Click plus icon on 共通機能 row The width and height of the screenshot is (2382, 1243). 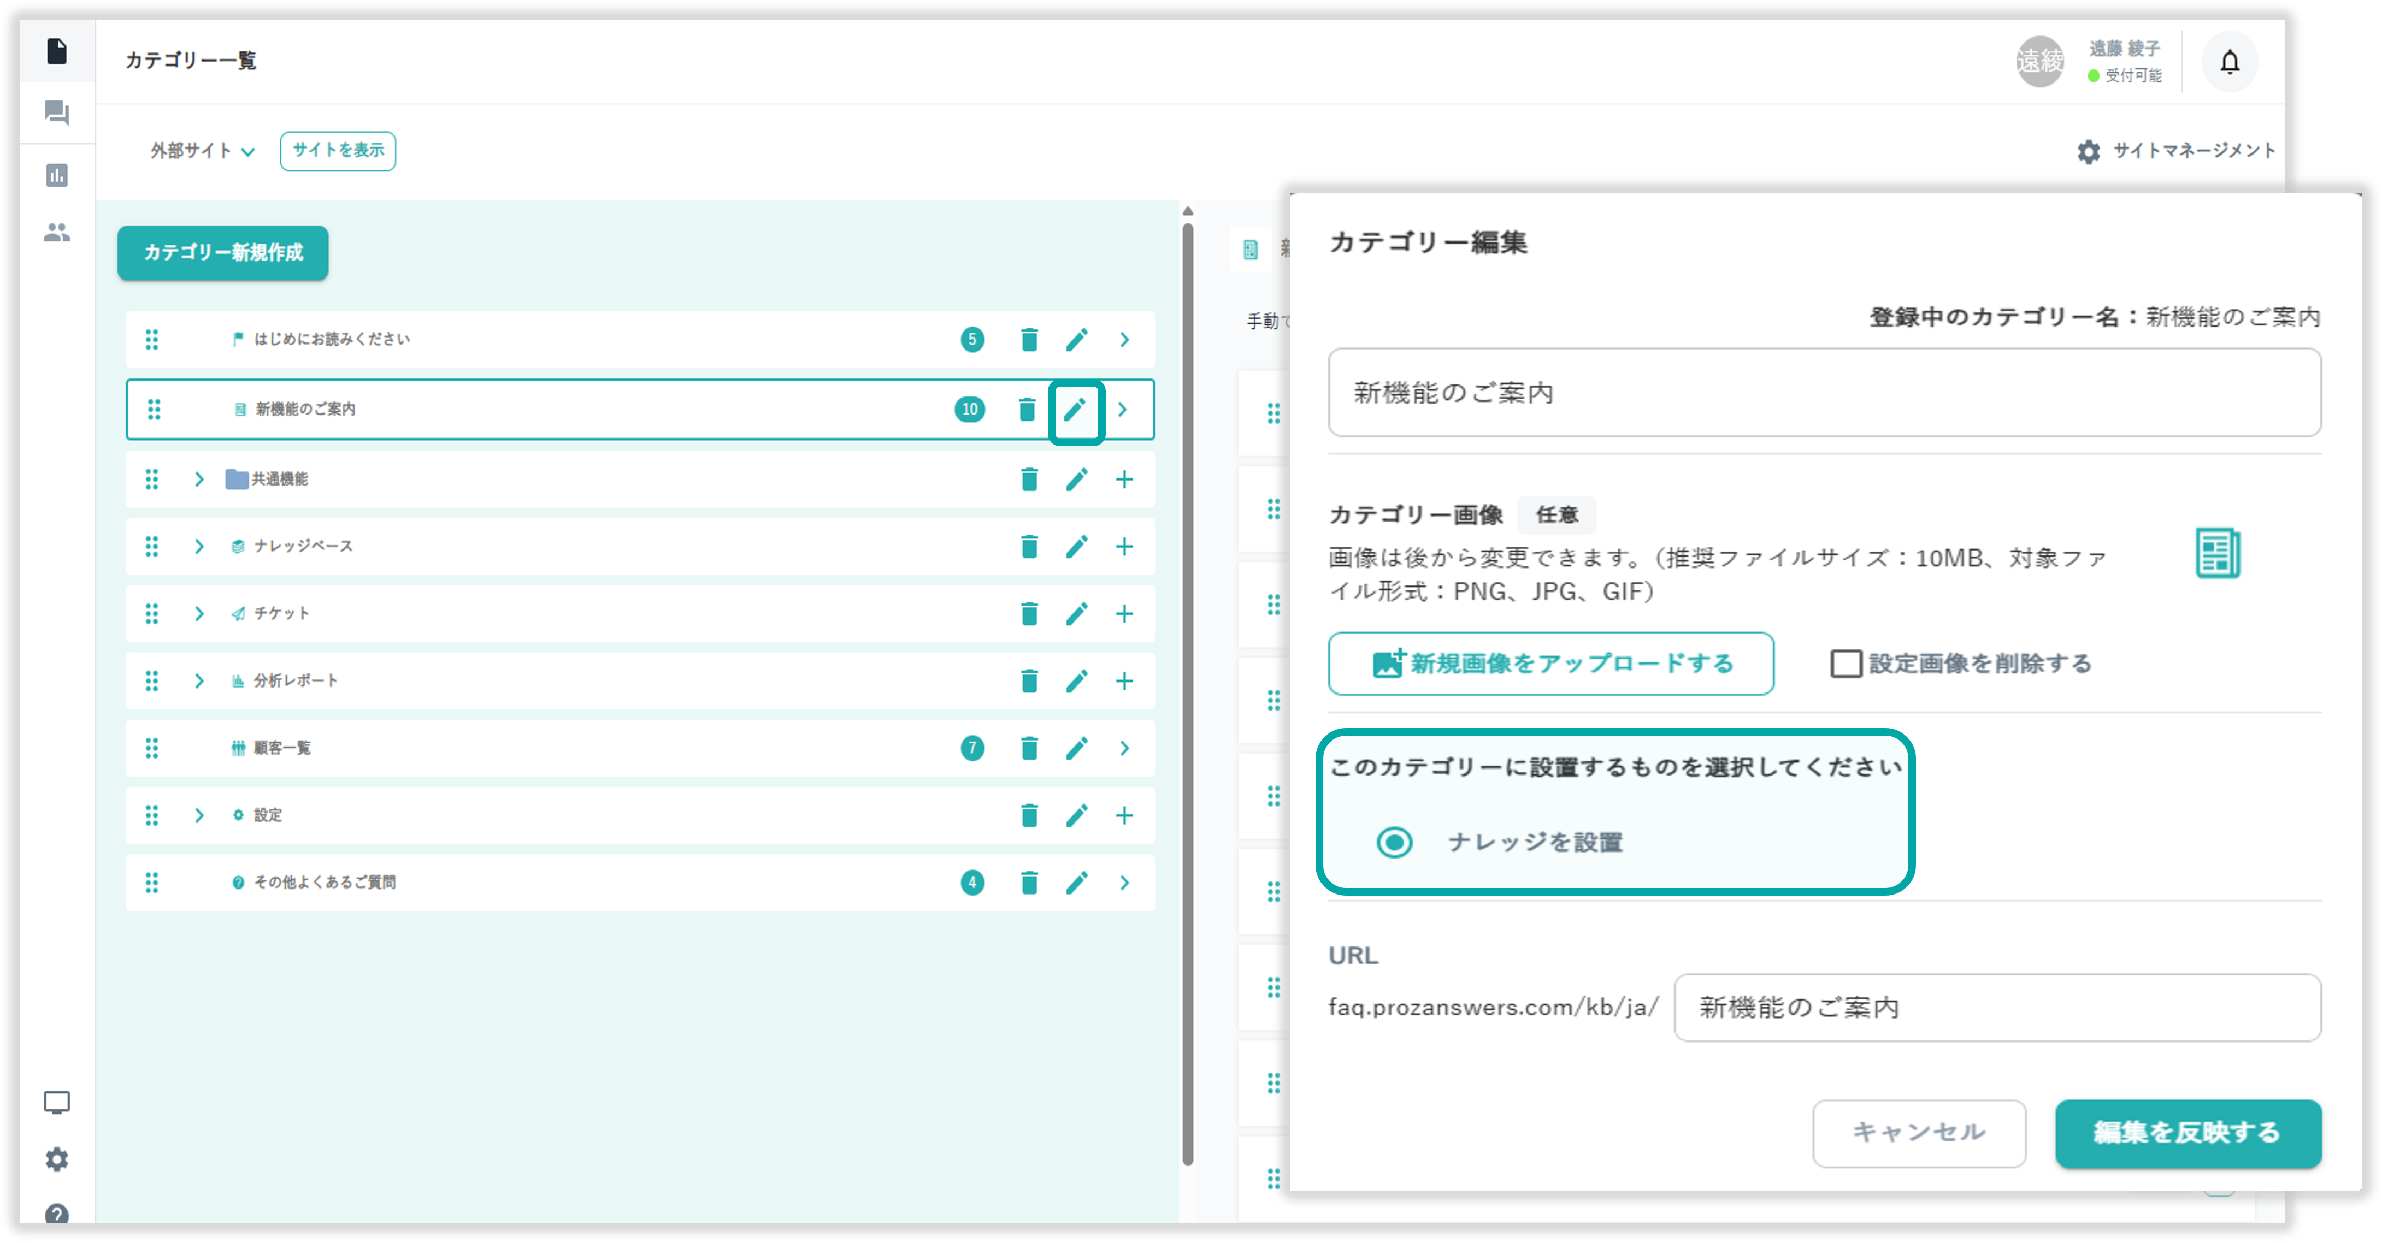[x=1123, y=479]
